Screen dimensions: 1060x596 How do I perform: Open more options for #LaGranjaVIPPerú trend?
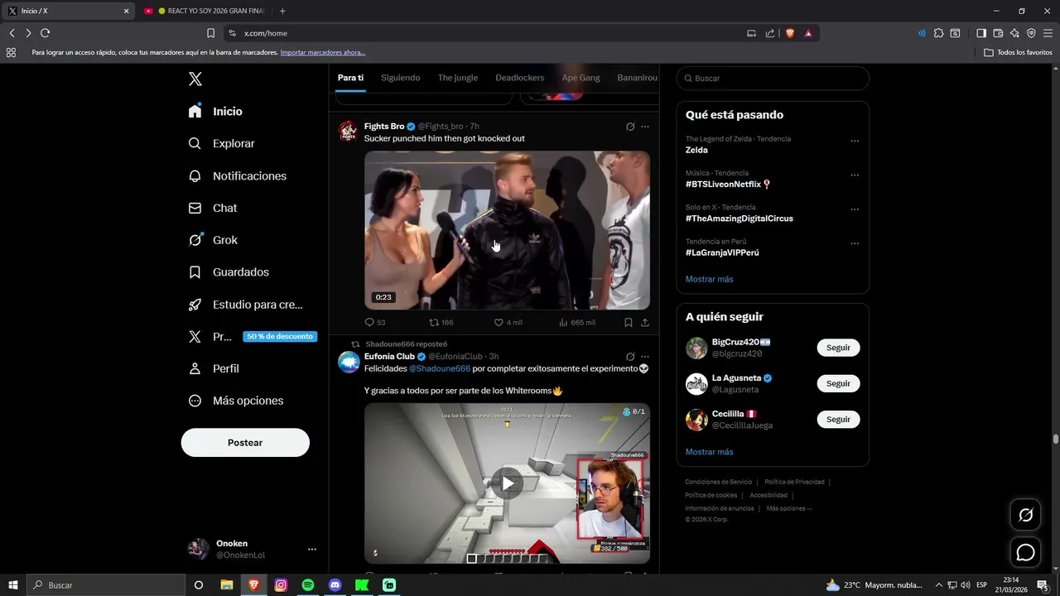(855, 243)
